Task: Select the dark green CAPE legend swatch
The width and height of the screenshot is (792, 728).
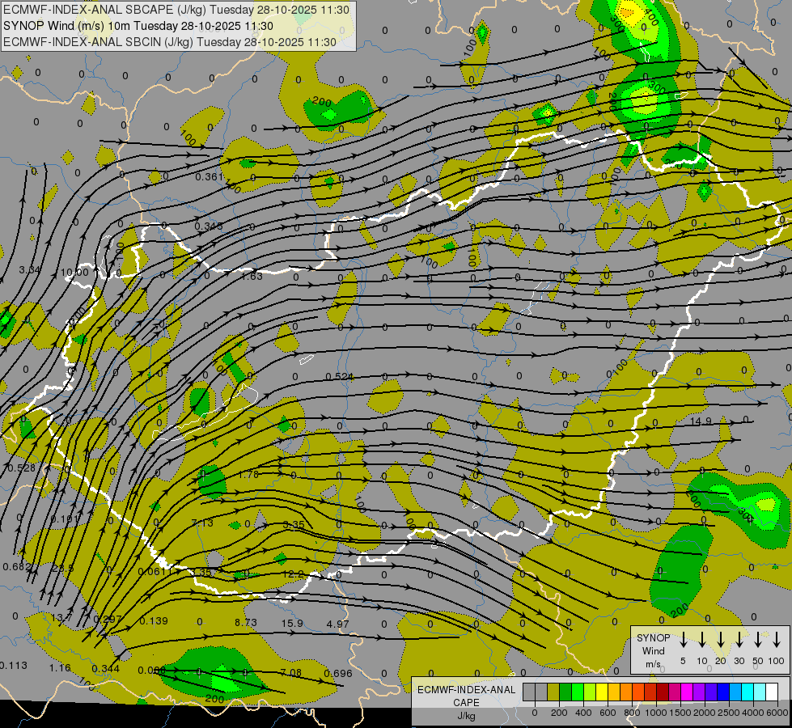Action: click(x=565, y=692)
